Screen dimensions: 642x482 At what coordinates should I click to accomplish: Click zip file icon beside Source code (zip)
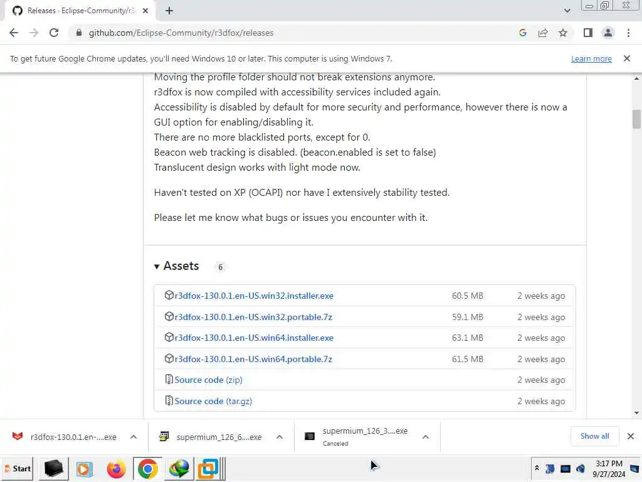click(x=169, y=379)
